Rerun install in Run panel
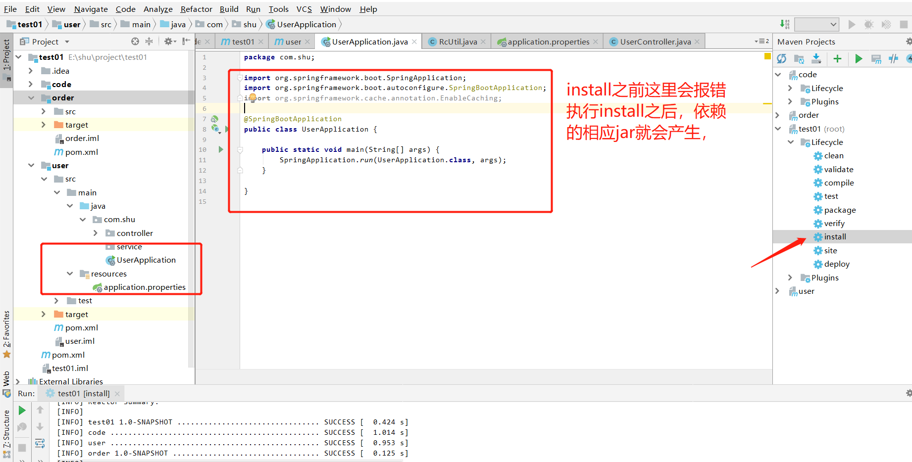The width and height of the screenshot is (912, 462). tap(22, 411)
